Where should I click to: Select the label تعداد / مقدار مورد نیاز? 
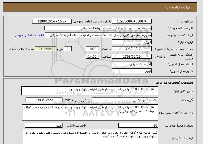(178, 126)
